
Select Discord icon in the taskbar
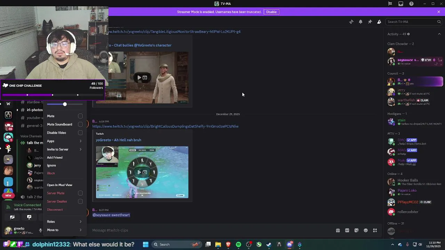pos(289,244)
